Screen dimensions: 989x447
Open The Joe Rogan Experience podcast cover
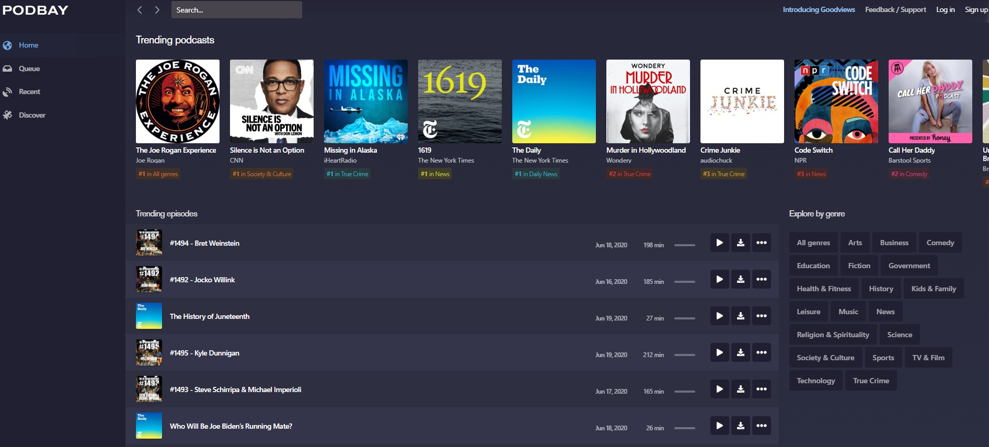click(178, 101)
